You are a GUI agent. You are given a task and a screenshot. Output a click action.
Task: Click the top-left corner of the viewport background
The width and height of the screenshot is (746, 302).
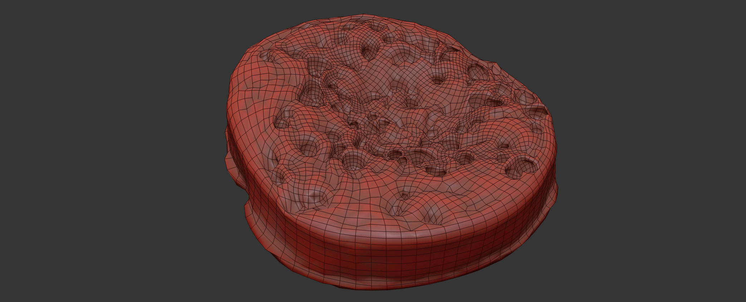(x=4, y=4)
